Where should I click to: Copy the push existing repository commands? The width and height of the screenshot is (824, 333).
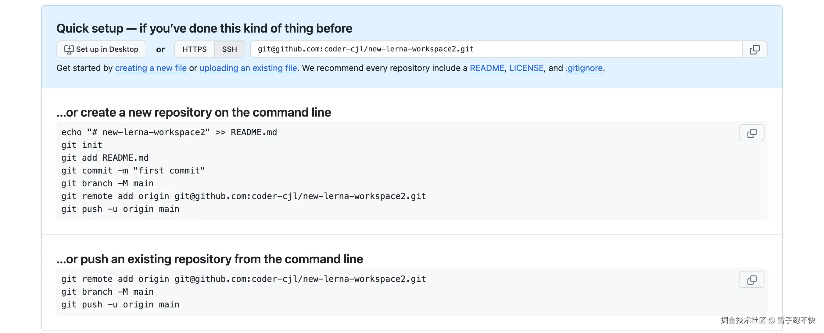click(x=751, y=280)
